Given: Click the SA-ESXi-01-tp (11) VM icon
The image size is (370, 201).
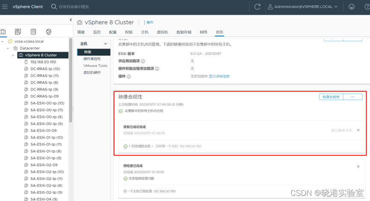Looking at the screenshot, I should [x=26, y=144].
